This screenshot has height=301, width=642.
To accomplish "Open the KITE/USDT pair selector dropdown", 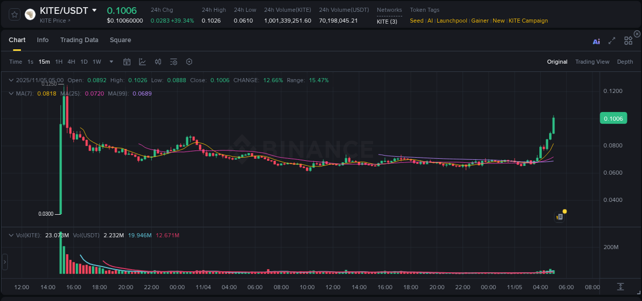I will (94, 10).
